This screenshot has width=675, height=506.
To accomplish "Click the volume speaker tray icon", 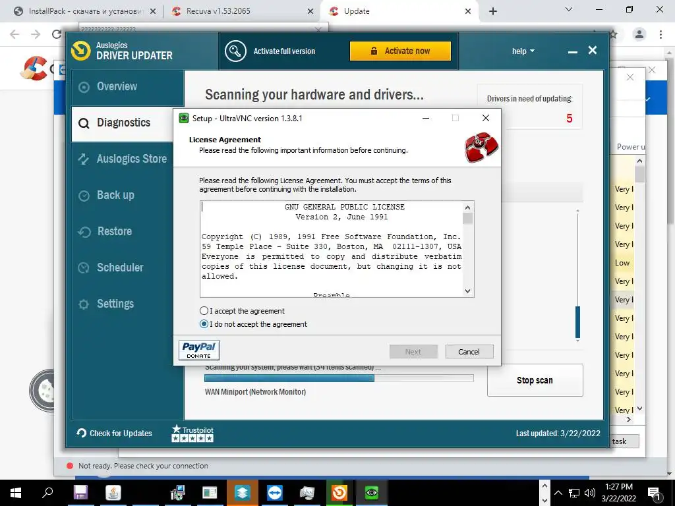I will (x=590, y=493).
